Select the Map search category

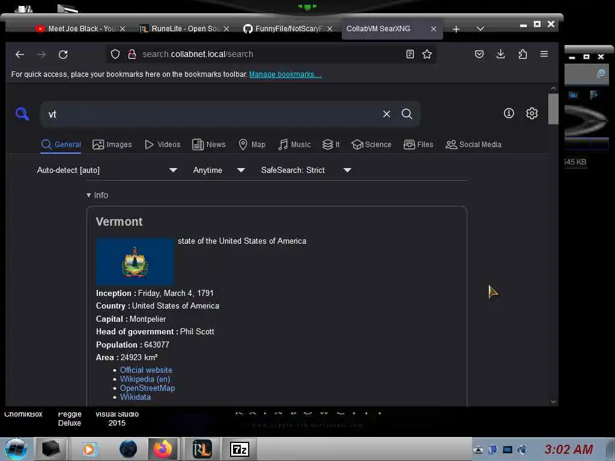[x=252, y=145]
